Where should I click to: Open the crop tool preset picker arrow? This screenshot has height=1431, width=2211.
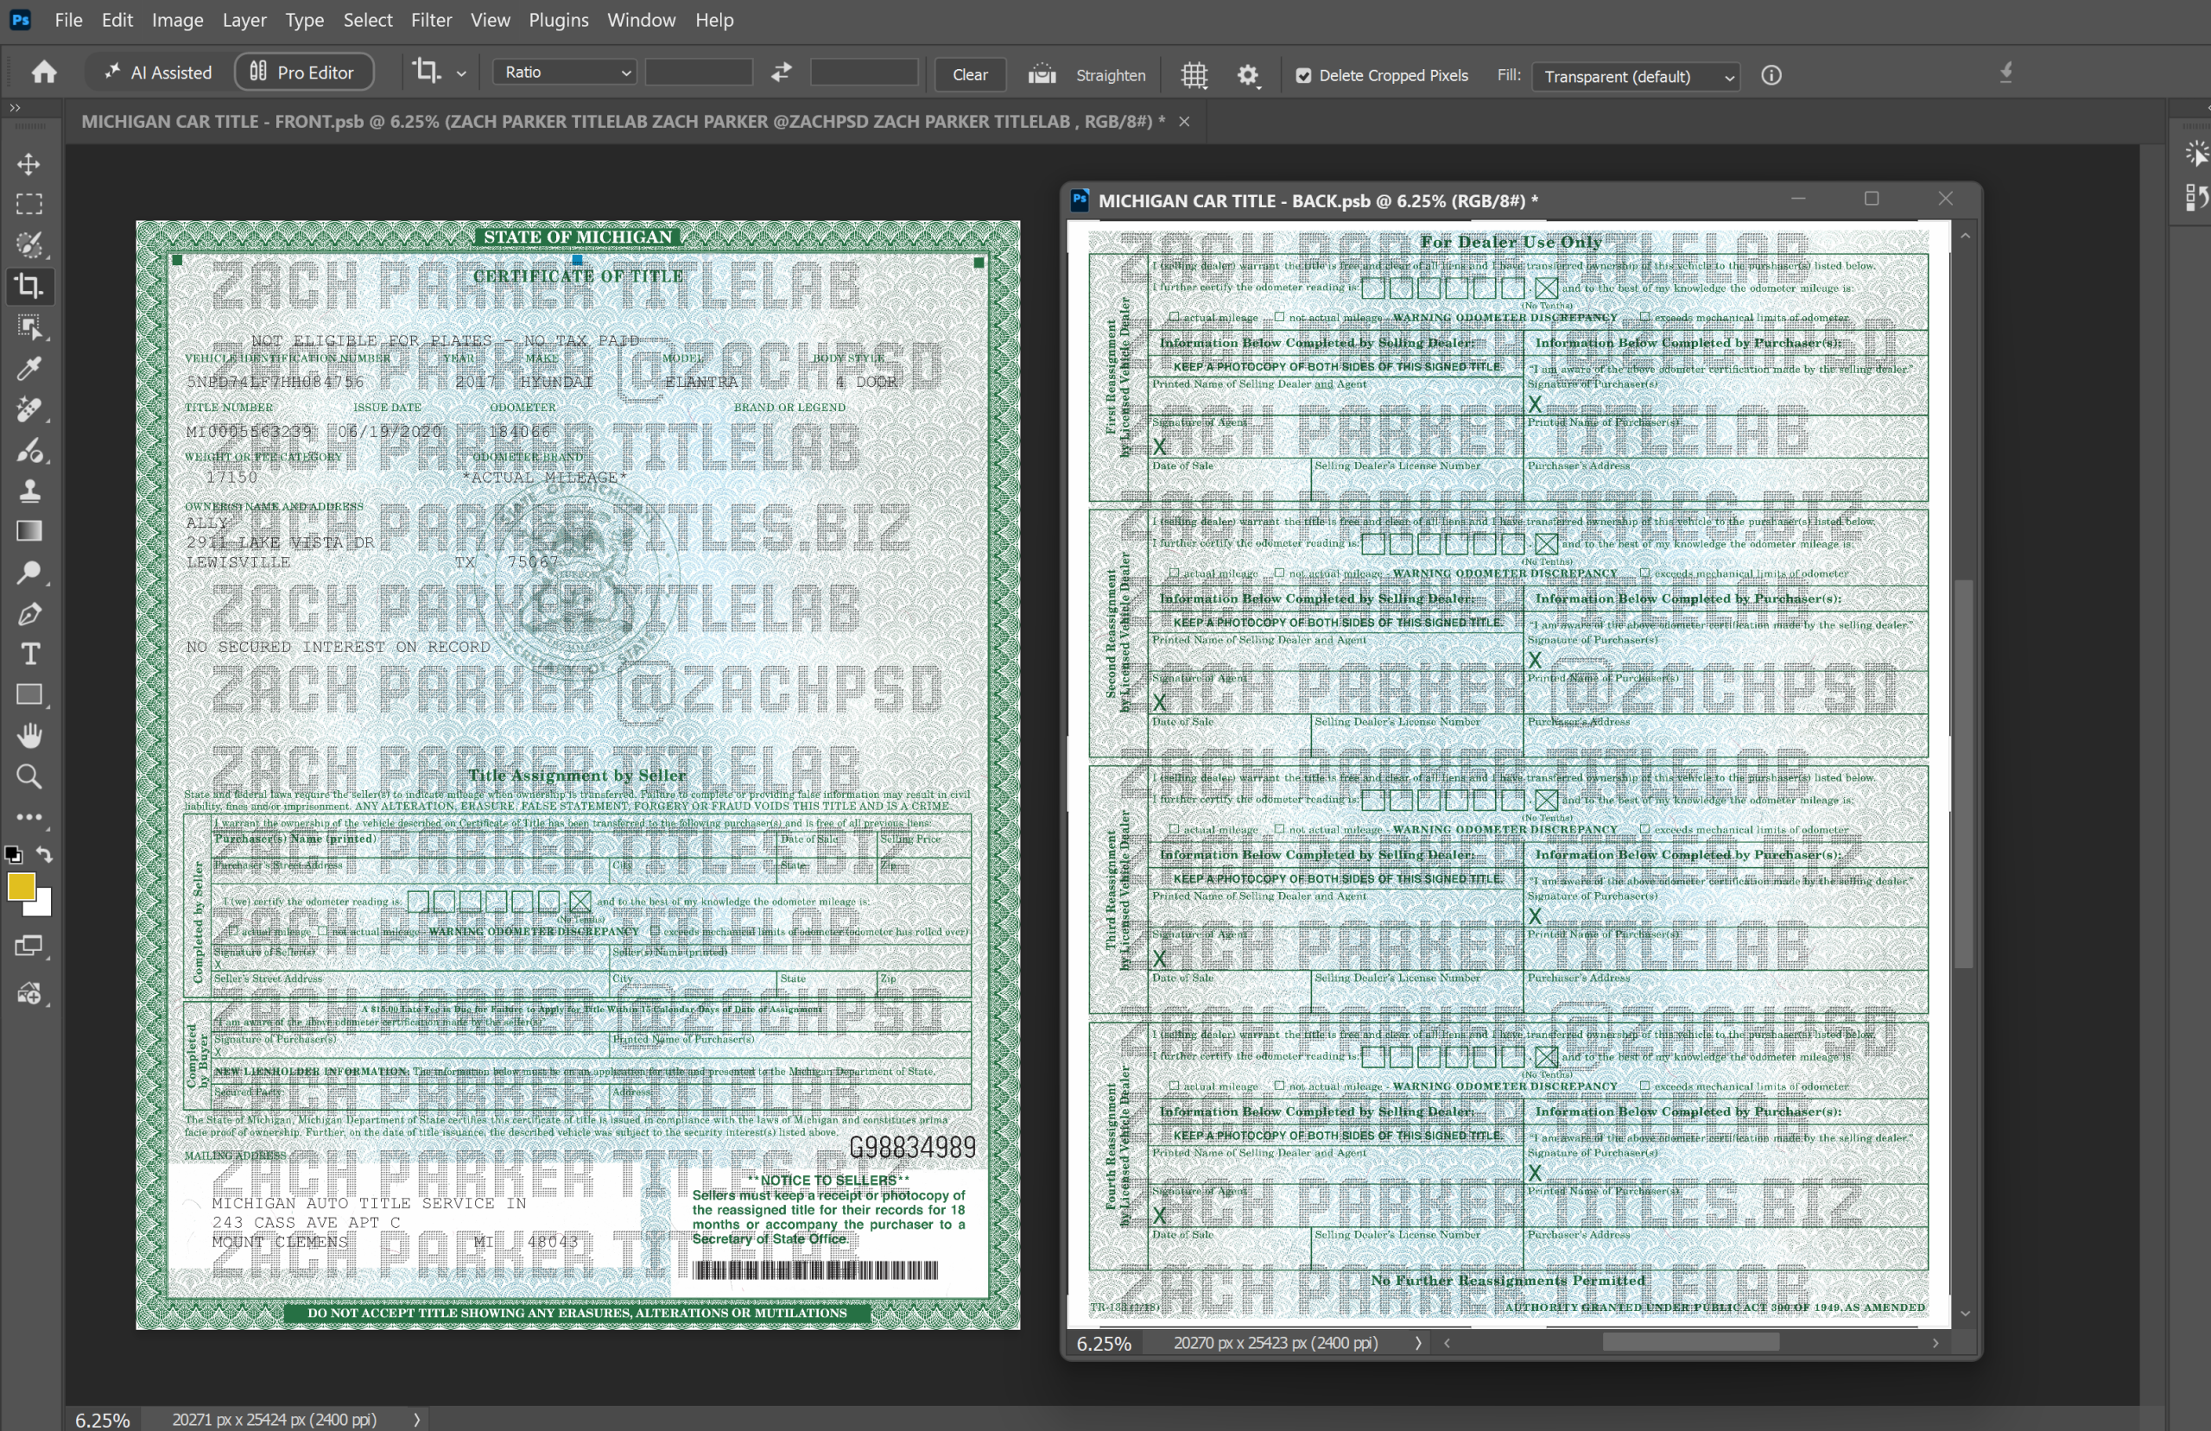coord(461,73)
